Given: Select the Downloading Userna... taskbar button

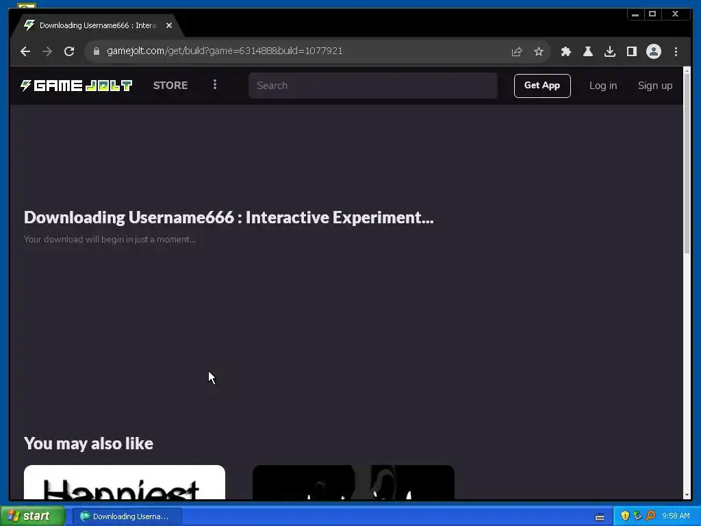Looking at the screenshot, I should tap(127, 516).
